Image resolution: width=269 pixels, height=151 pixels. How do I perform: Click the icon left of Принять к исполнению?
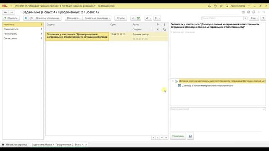(x=31, y=18)
